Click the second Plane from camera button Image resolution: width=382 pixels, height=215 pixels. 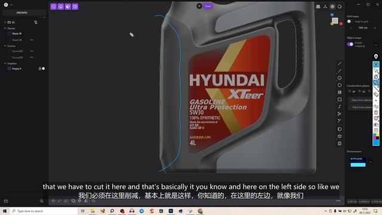pos(362,107)
